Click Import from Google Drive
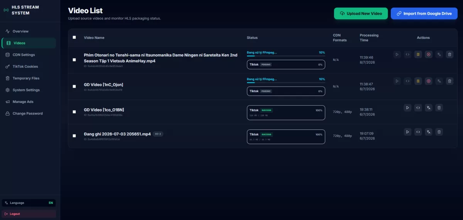This screenshot has height=220, width=463. click(x=424, y=13)
